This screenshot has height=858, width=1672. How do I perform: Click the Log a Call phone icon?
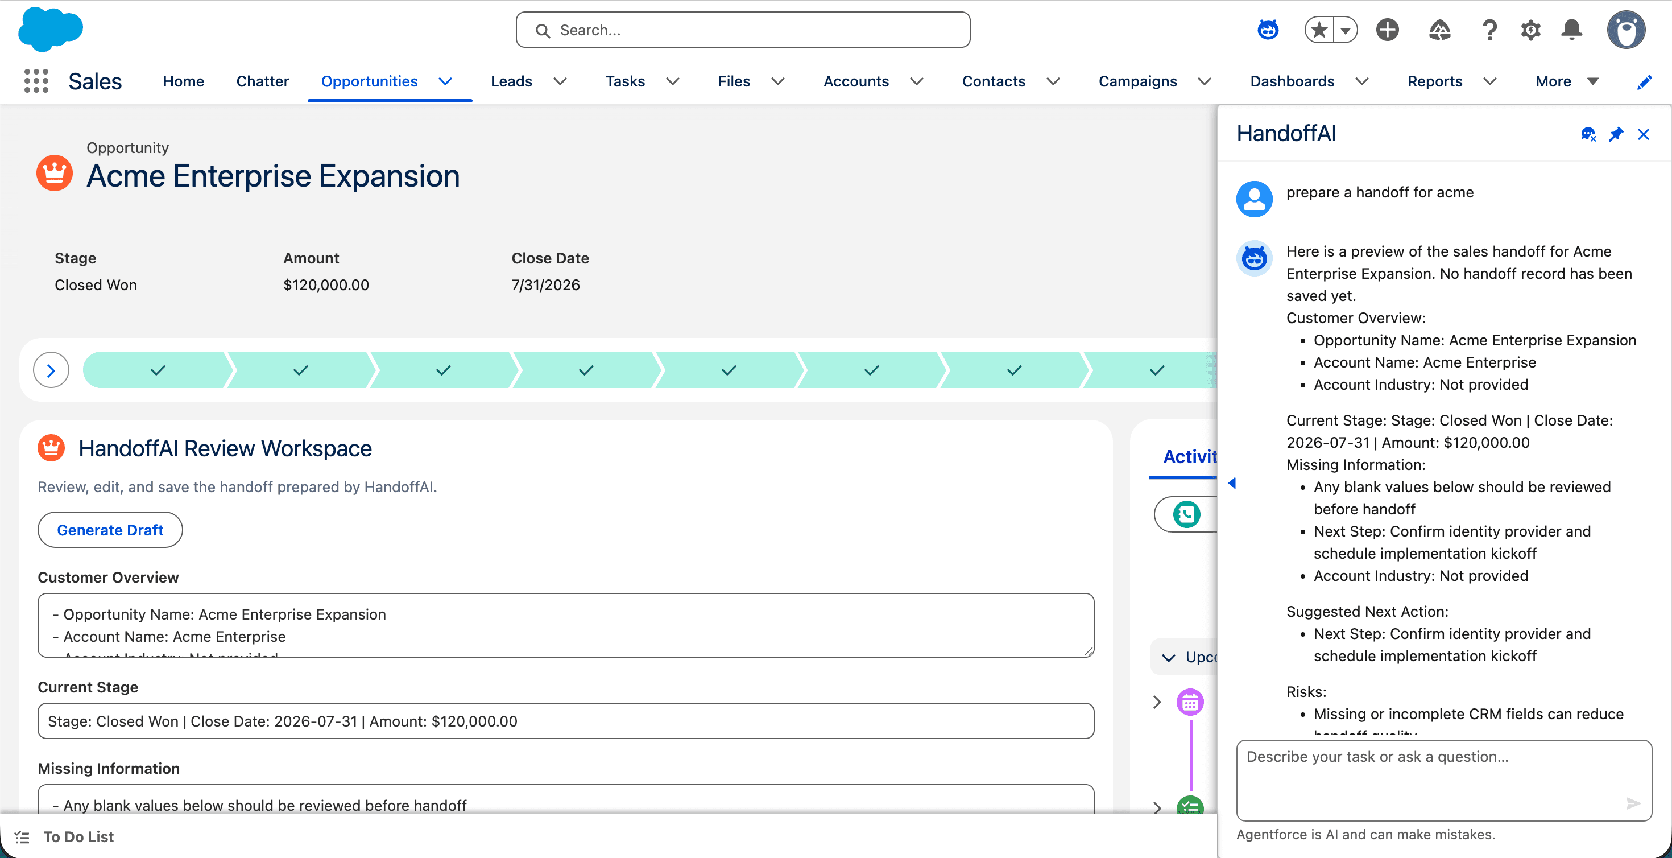tap(1186, 514)
